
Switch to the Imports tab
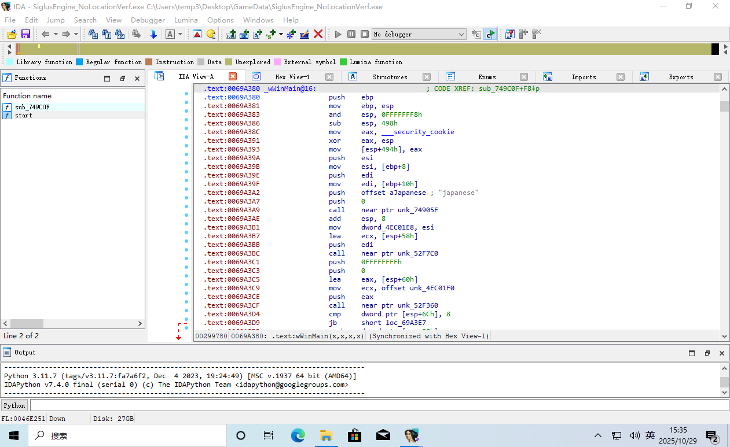coord(583,77)
